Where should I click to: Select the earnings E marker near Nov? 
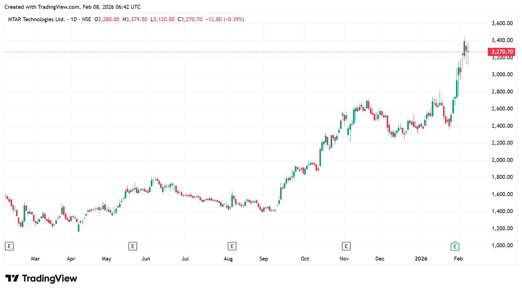tap(346, 246)
